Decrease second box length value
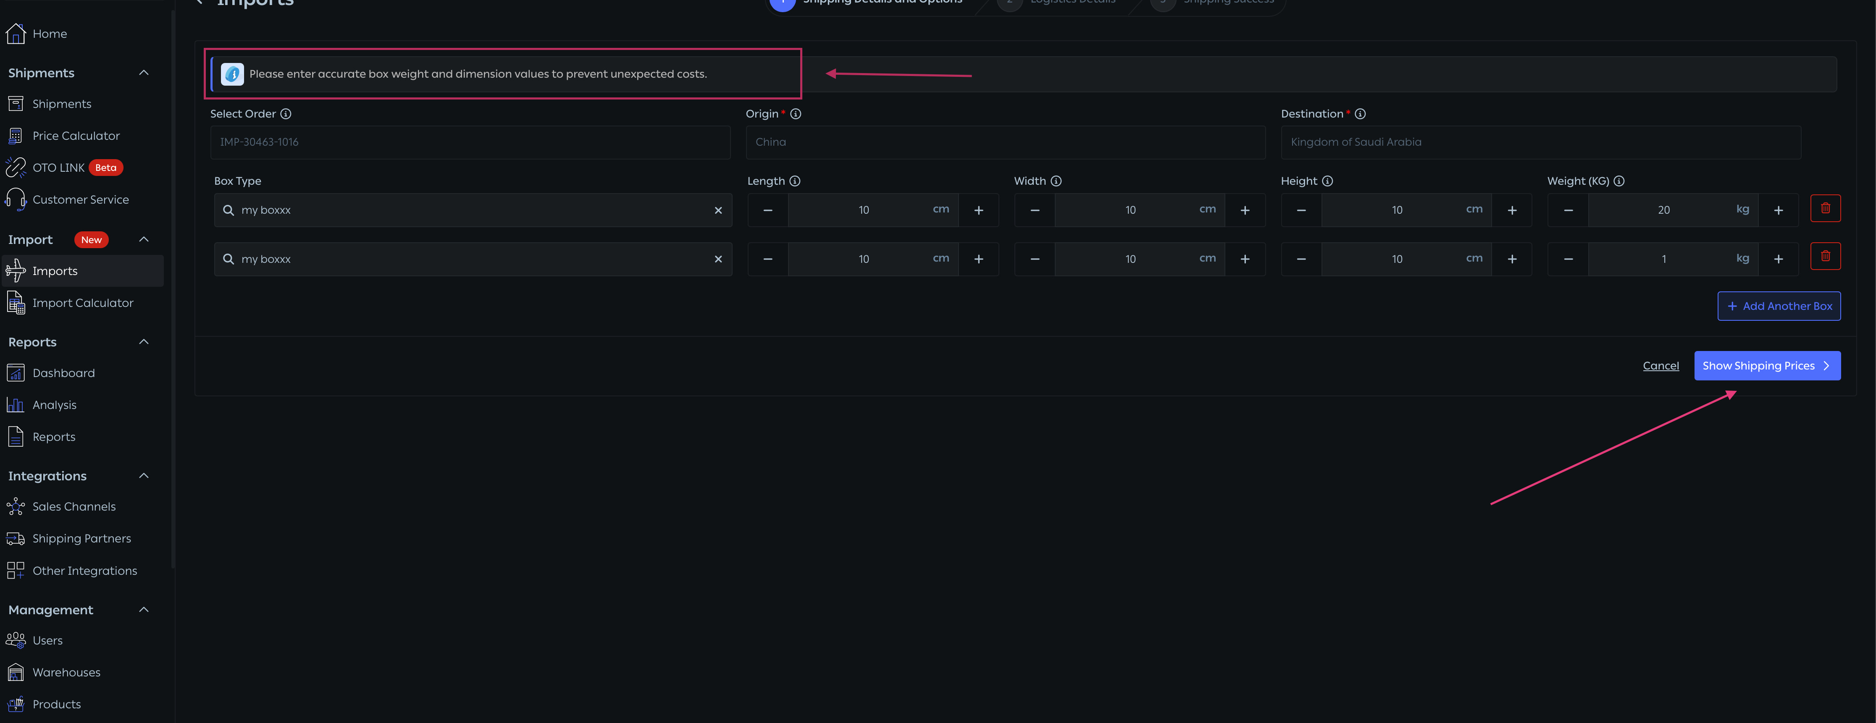Viewport: 1876px width, 723px height. point(767,259)
